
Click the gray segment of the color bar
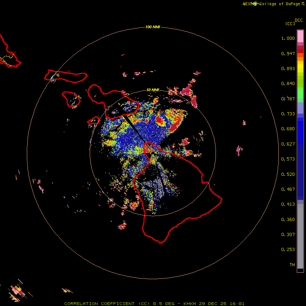pos(300,236)
